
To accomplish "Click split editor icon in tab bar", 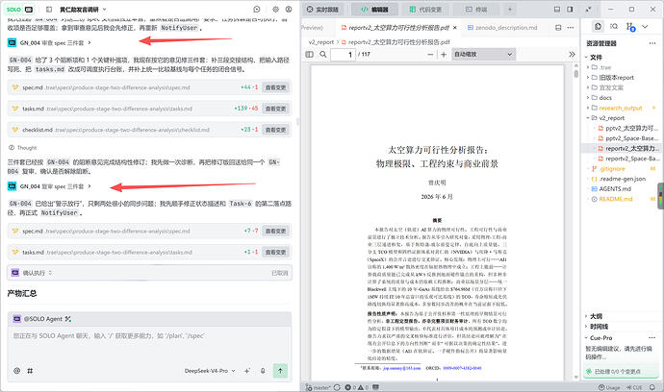I will 558,28.
